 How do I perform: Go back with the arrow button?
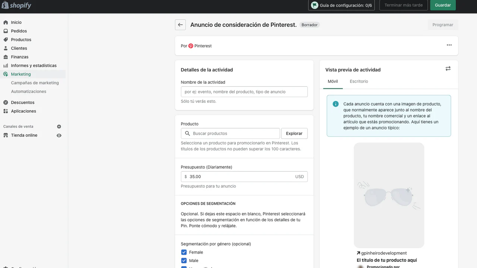point(180,25)
